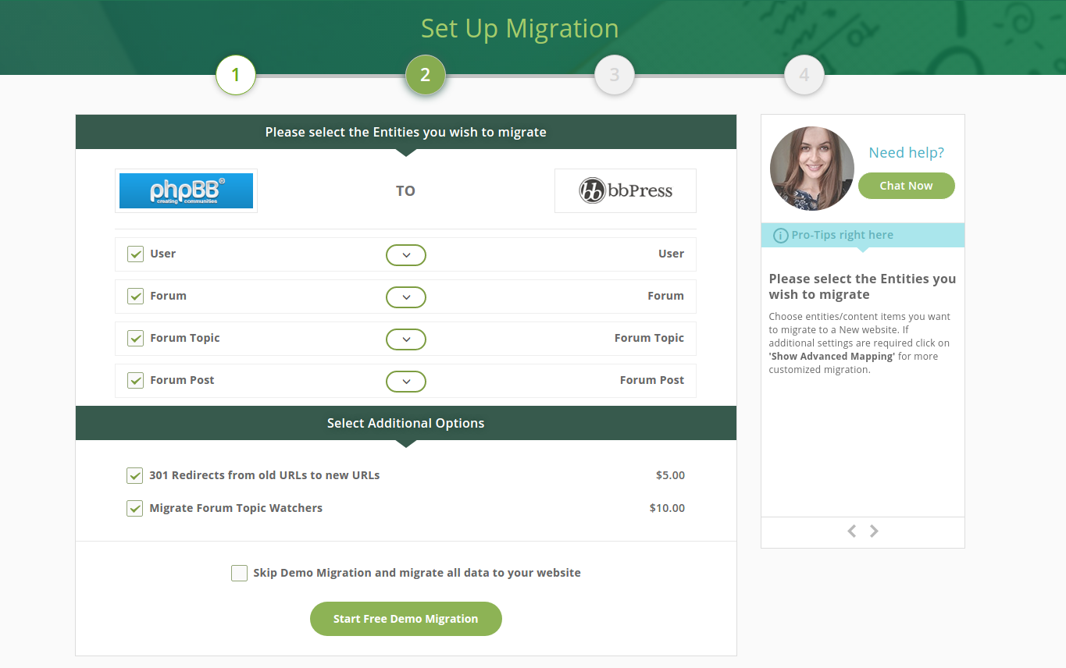Screen dimensions: 1066x668
Task: Toggle Migrate Forum Topic Watchers checkbox
Action: [134, 508]
